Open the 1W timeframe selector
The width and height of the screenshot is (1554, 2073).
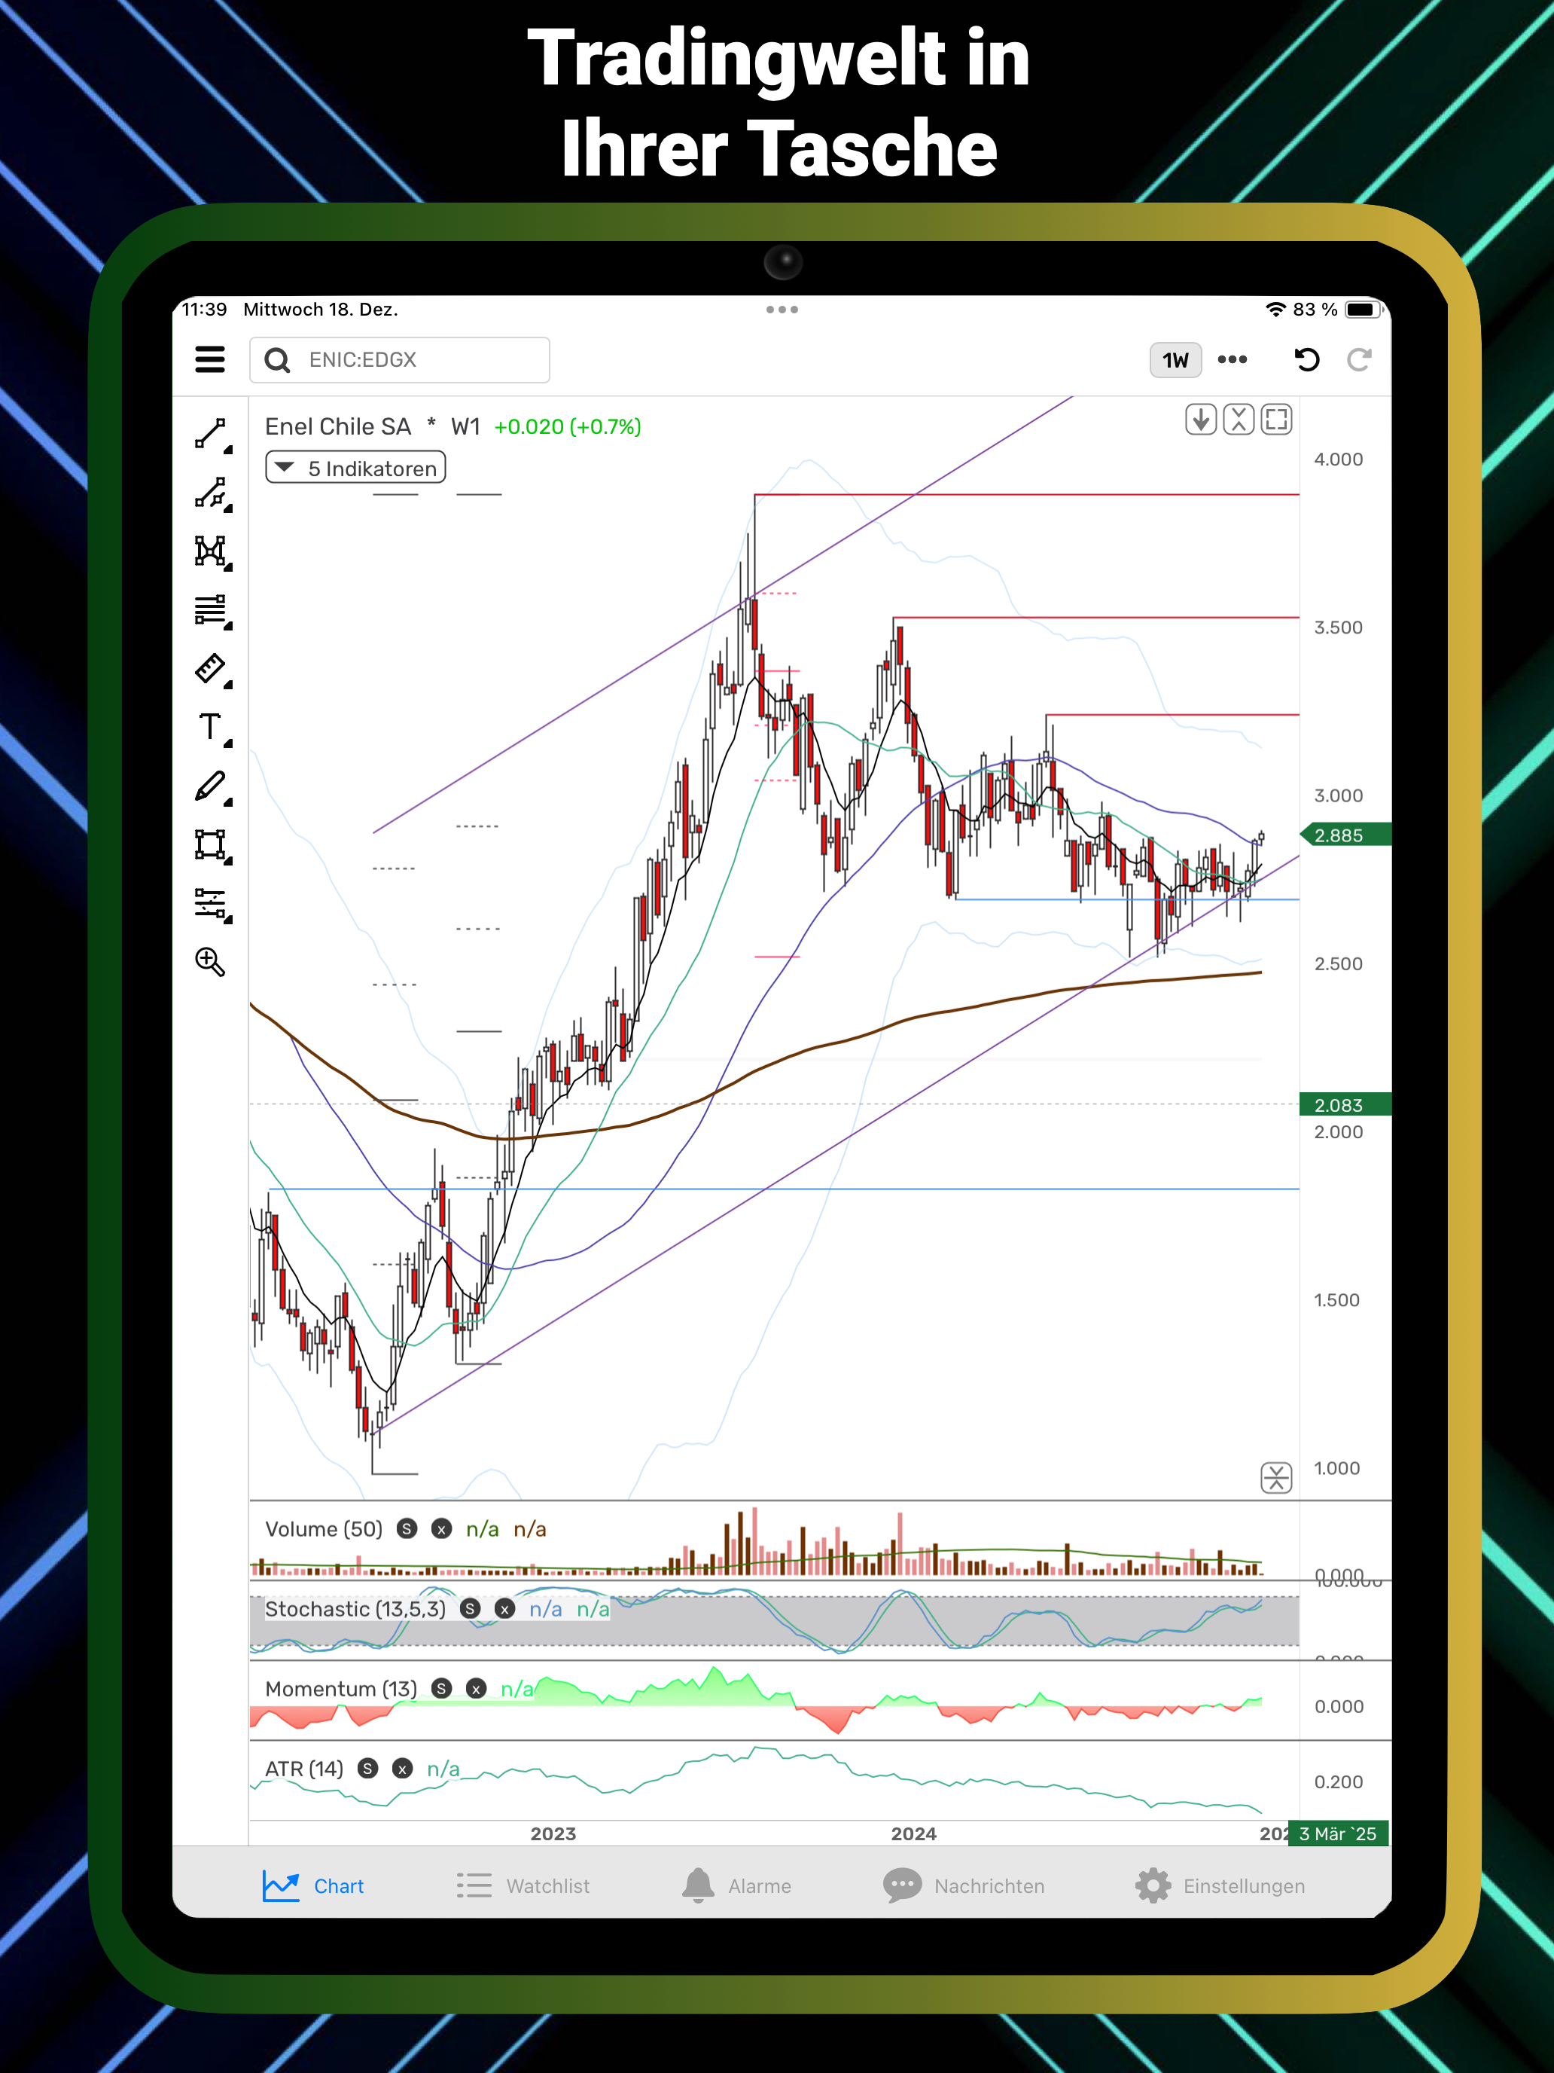[1175, 360]
